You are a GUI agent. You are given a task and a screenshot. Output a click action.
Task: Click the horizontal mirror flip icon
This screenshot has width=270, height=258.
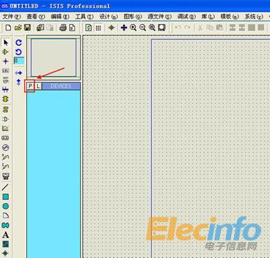point(19,73)
